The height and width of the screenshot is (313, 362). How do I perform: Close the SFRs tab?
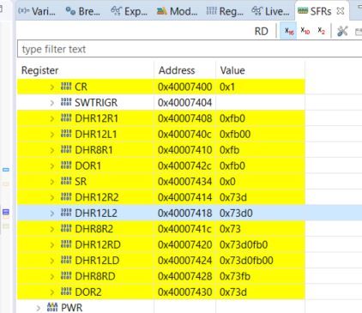coord(341,11)
